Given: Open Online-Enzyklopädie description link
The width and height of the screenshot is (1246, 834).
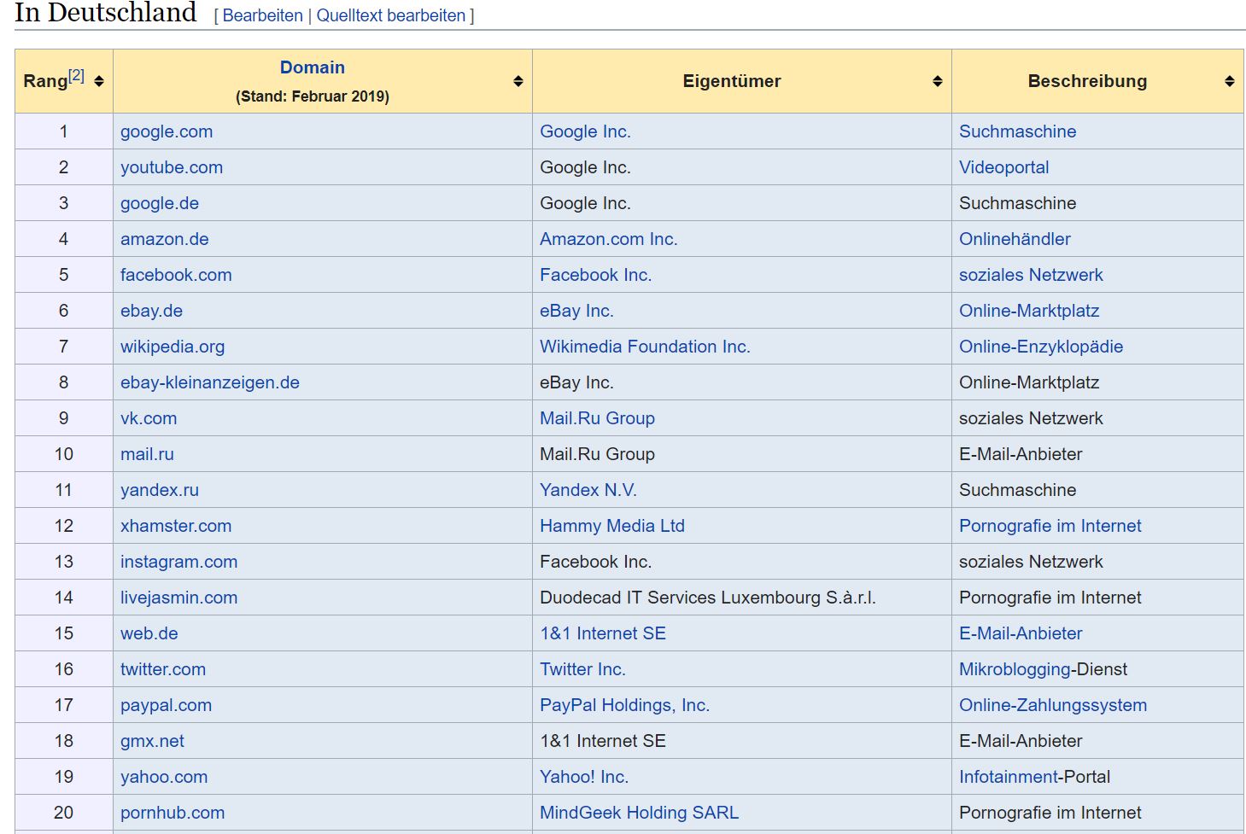Looking at the screenshot, I should (1041, 347).
